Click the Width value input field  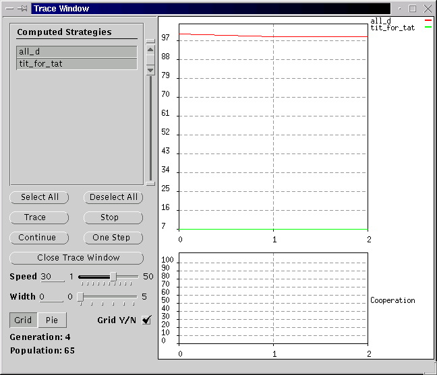click(x=51, y=297)
